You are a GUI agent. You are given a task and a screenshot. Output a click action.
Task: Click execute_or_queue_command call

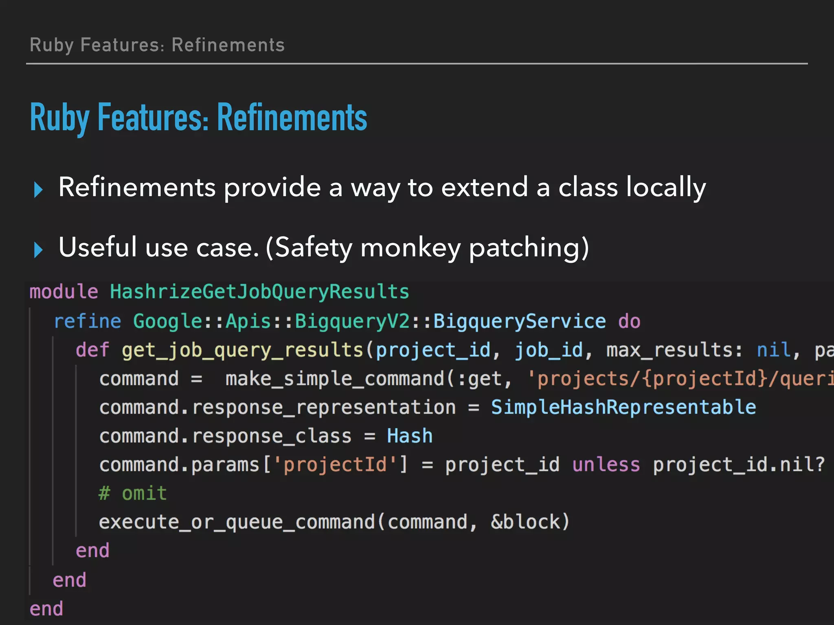pyautogui.click(x=237, y=522)
